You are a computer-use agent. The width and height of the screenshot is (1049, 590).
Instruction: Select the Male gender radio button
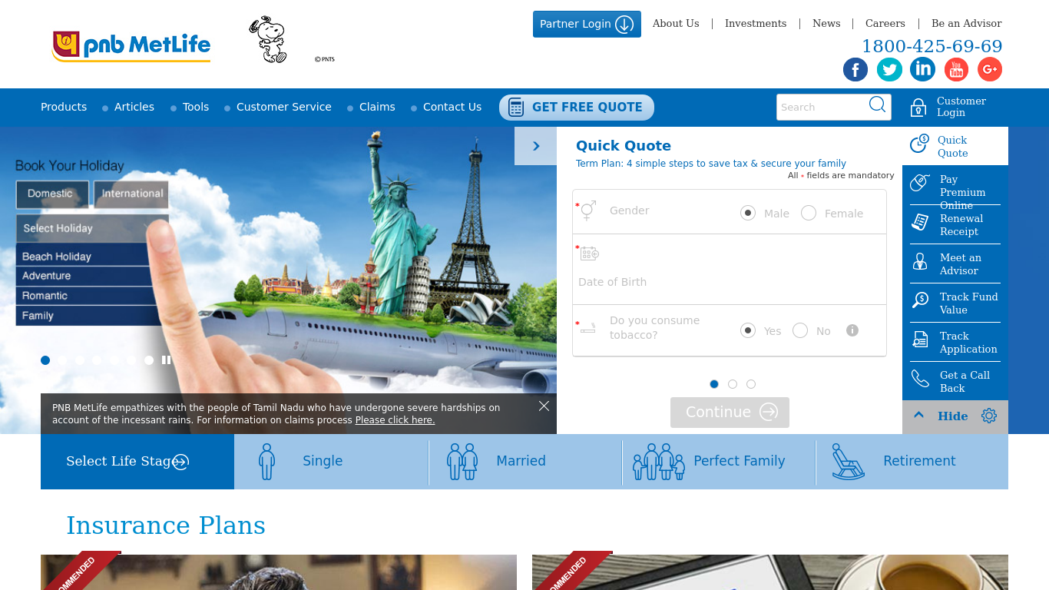[748, 213]
